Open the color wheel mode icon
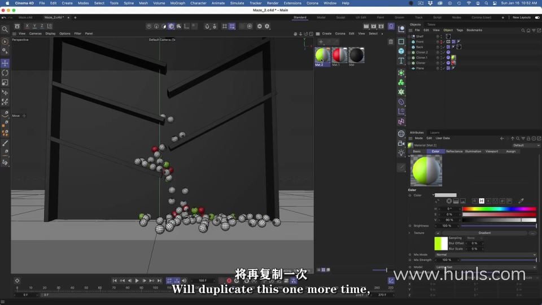 click(449, 201)
